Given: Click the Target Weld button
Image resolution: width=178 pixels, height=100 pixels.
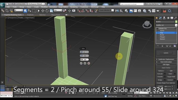Looking at the screenshot, I should click(171, 77).
